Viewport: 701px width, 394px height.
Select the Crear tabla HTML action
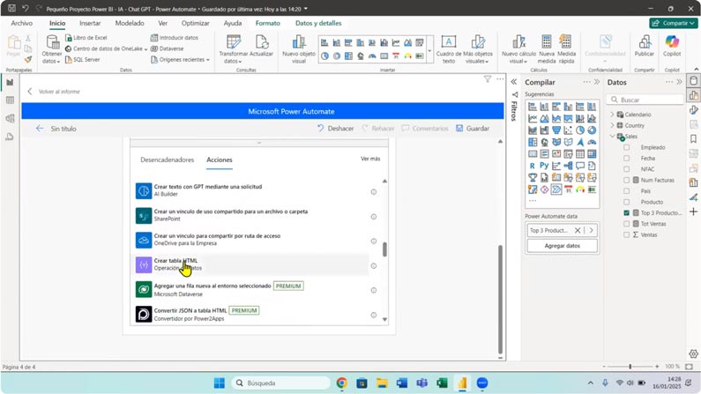(176, 261)
